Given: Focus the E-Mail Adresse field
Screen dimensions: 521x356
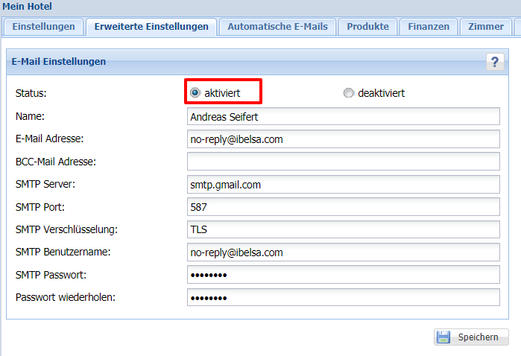Looking at the screenshot, I should (343, 139).
